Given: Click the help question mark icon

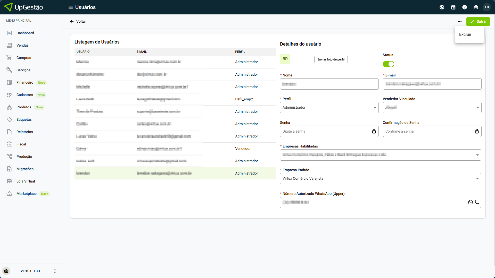Looking at the screenshot, I should pos(465,7).
